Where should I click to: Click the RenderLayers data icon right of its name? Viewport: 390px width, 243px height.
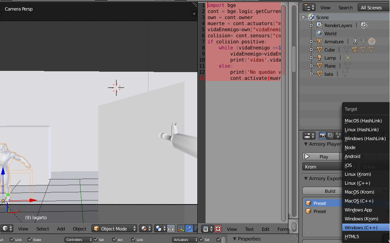pos(364,25)
